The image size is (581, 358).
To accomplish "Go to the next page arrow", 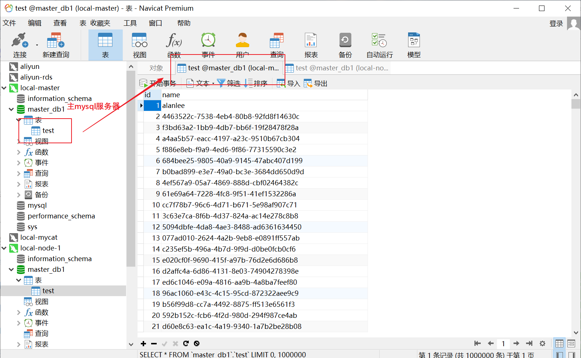I will pos(516,344).
